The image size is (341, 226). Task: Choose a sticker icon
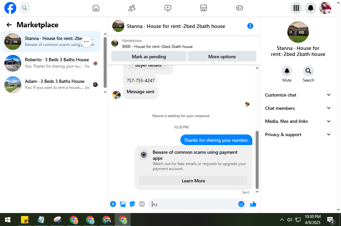pyautogui.click(x=132, y=204)
